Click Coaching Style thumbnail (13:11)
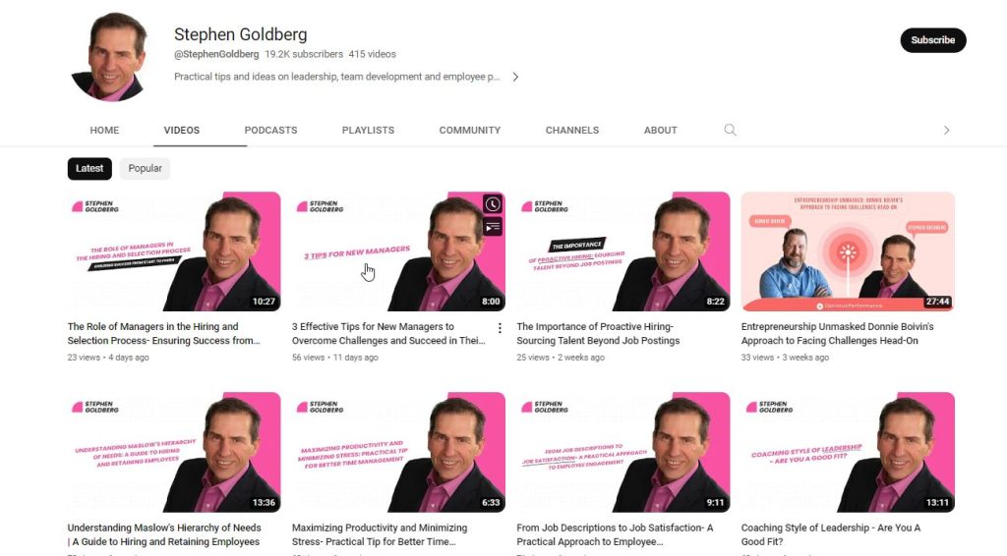 coord(848,452)
